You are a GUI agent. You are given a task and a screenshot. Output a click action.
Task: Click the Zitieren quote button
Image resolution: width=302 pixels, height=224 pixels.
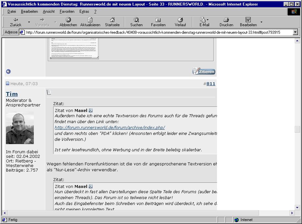[x=204, y=71]
